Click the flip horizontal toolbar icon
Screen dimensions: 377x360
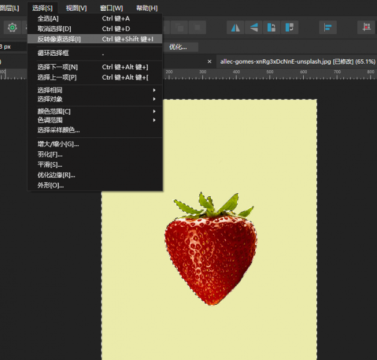click(x=235, y=28)
